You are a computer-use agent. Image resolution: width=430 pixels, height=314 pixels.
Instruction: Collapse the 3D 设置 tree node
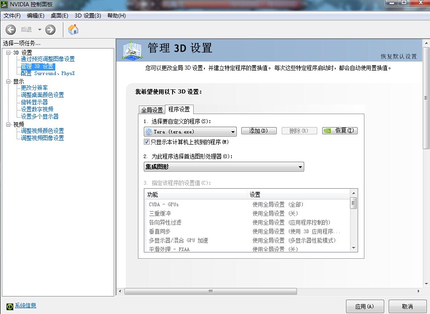coord(9,53)
